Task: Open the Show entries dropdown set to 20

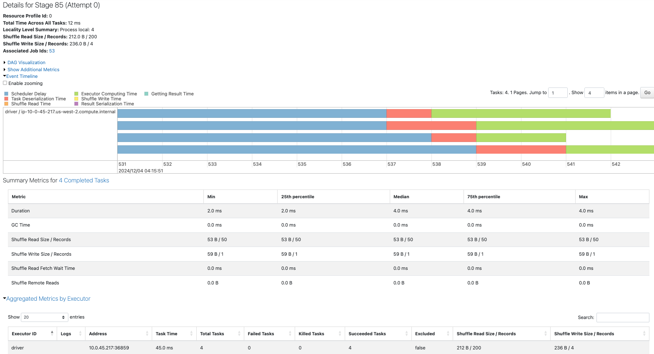Action: click(45, 317)
